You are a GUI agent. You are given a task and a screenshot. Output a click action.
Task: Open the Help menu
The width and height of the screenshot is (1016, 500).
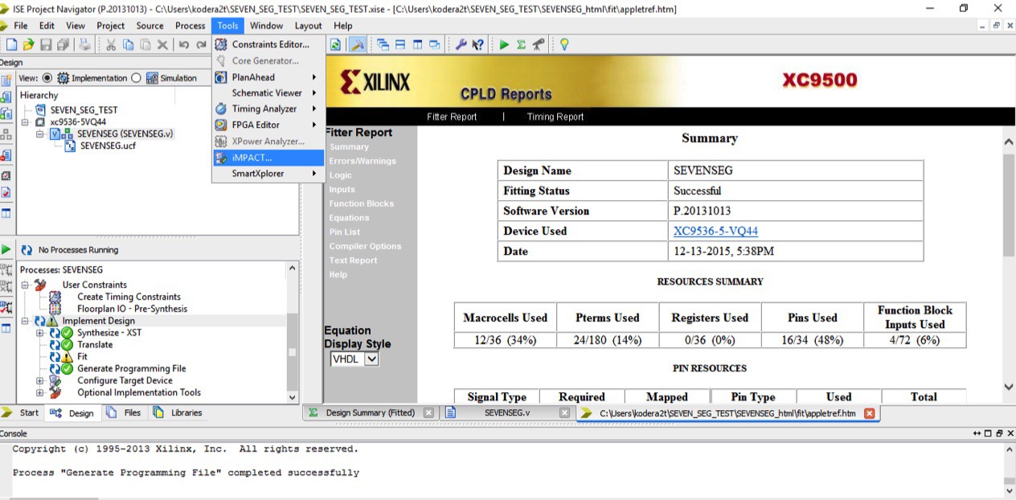pyautogui.click(x=342, y=26)
